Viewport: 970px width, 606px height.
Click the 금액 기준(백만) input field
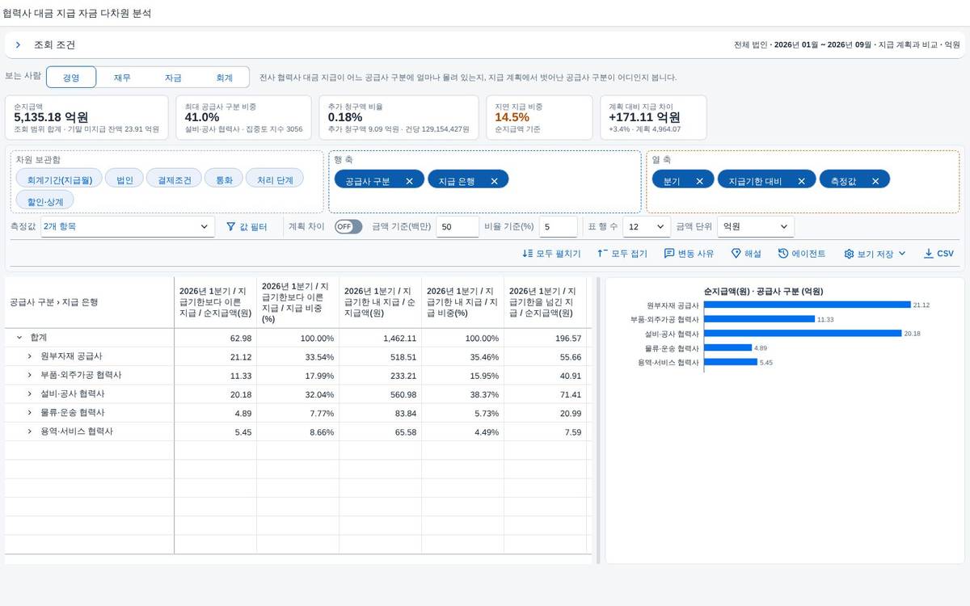click(458, 227)
